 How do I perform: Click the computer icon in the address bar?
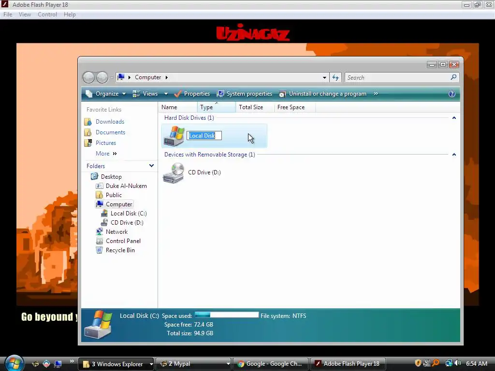pyautogui.click(x=121, y=77)
